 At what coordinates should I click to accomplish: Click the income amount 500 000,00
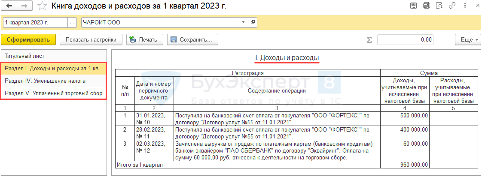405,118
